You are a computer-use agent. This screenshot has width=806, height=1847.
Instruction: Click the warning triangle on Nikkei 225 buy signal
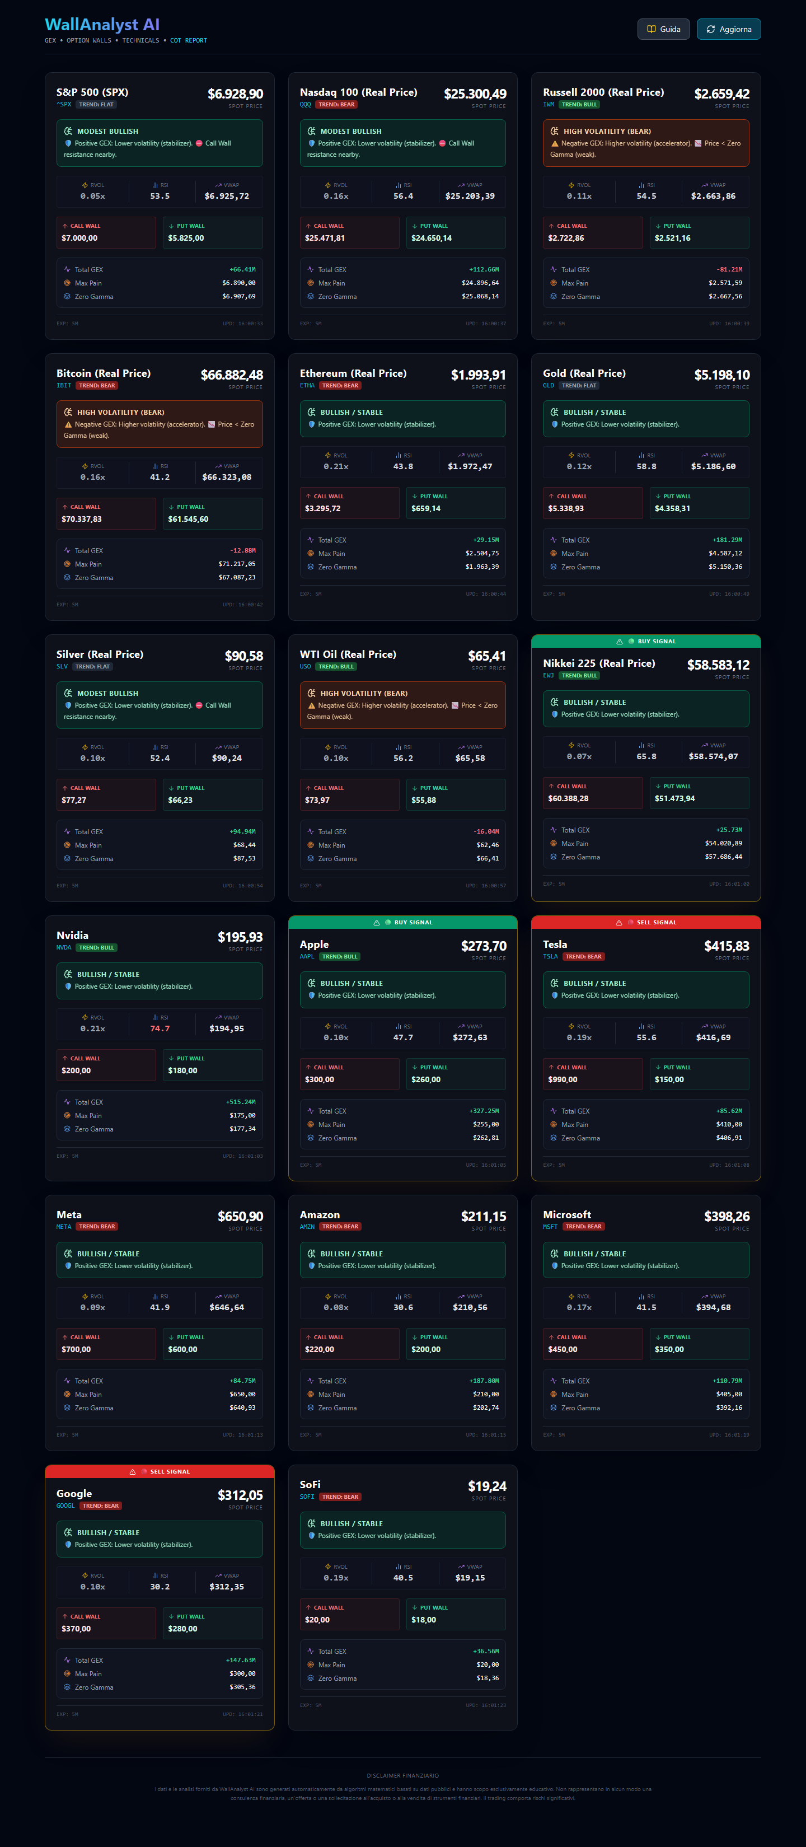(620, 642)
